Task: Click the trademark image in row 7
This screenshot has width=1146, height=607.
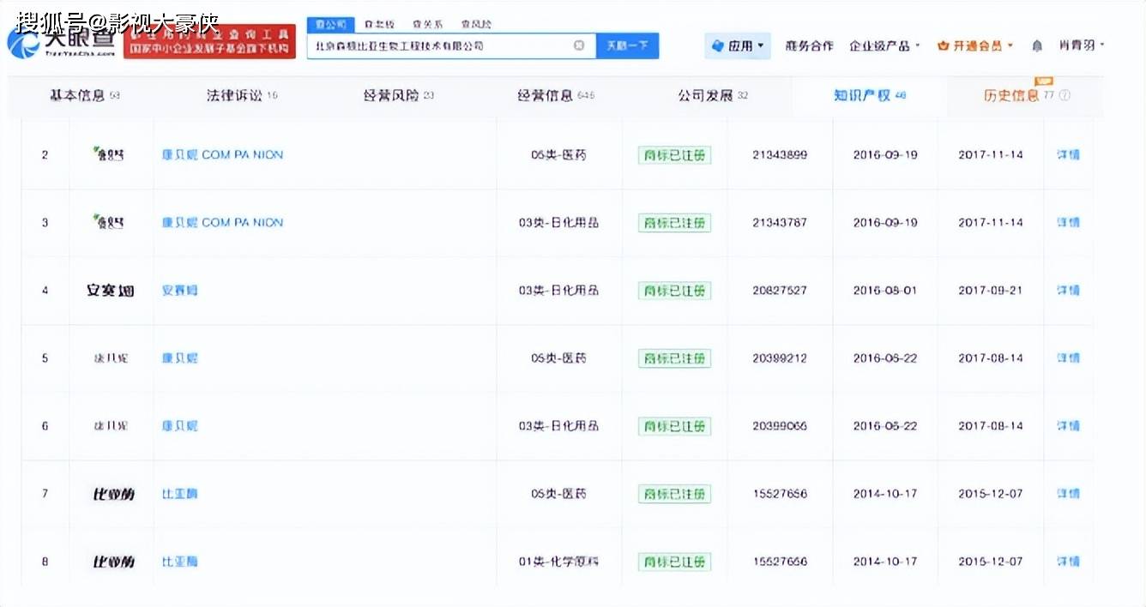Action: pos(113,494)
